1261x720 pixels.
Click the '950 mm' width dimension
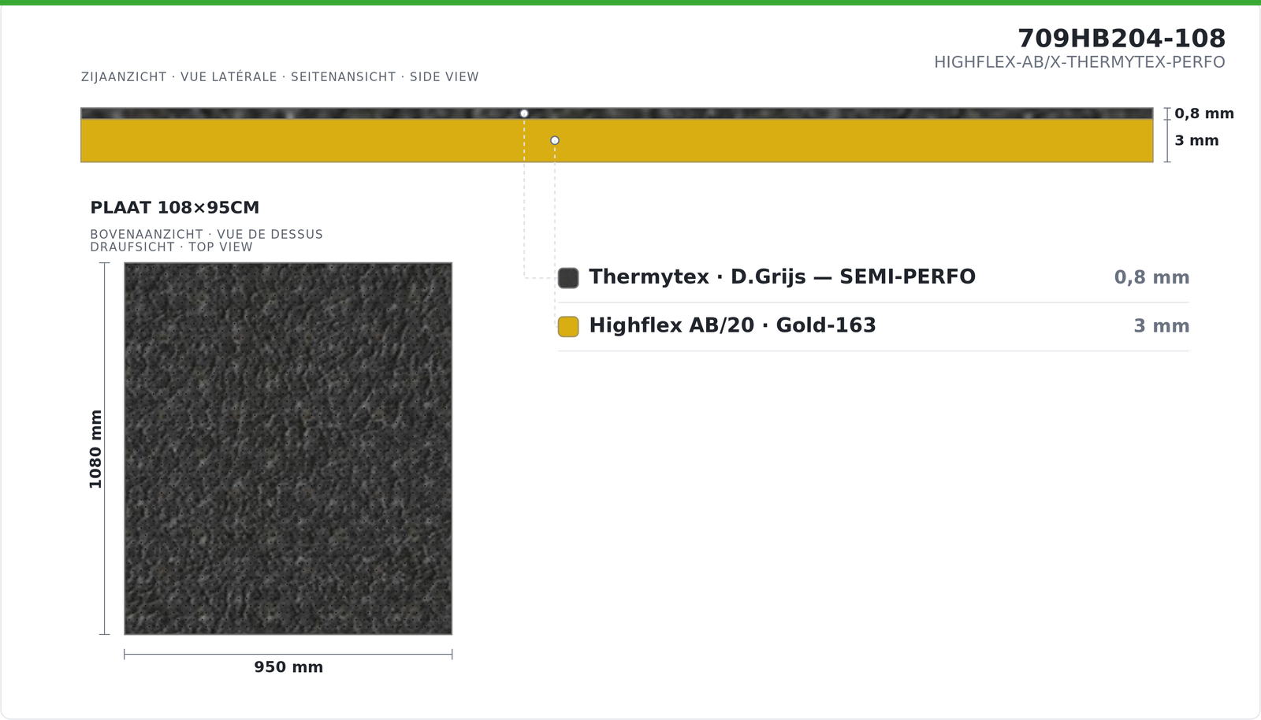[x=288, y=667]
